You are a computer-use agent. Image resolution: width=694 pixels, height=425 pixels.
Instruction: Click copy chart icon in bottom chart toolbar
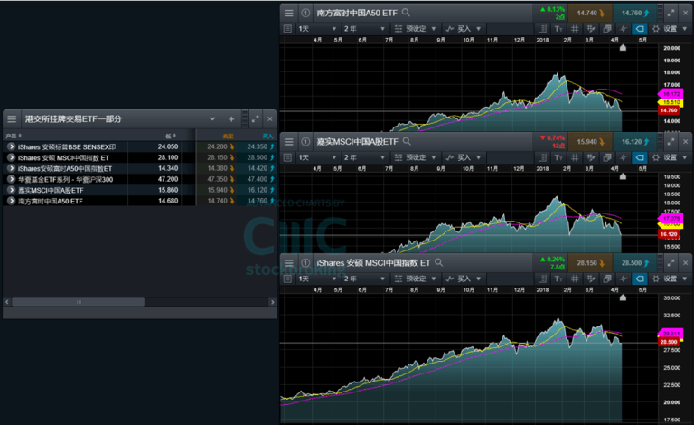click(607, 279)
